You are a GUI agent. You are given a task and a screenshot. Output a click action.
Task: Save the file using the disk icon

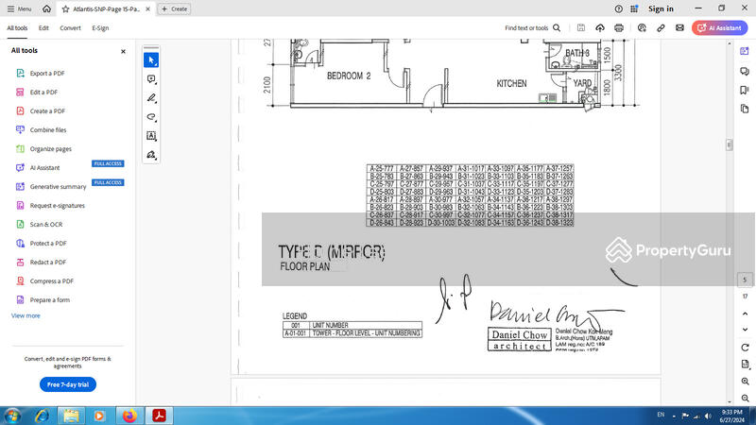point(581,28)
